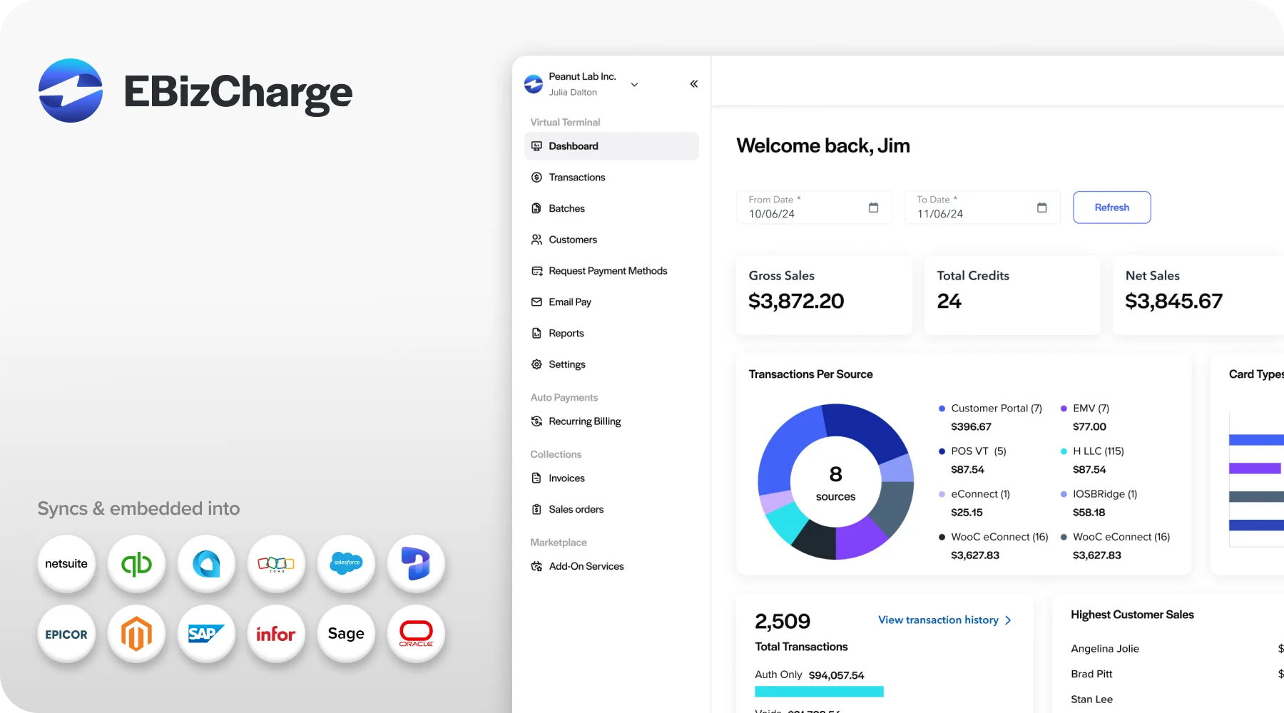
Task: Click the Refresh button
Action: click(x=1111, y=207)
